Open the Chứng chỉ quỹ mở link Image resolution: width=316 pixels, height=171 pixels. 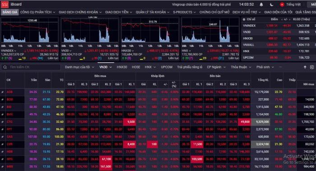[x=214, y=12]
